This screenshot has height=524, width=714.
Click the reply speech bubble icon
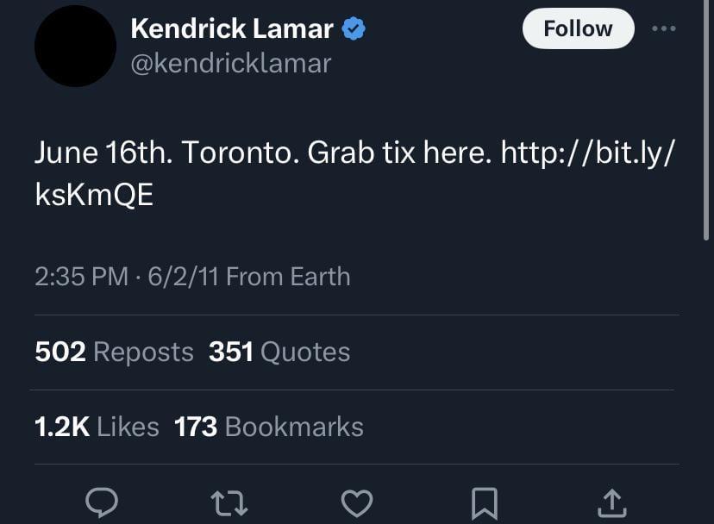(x=102, y=502)
